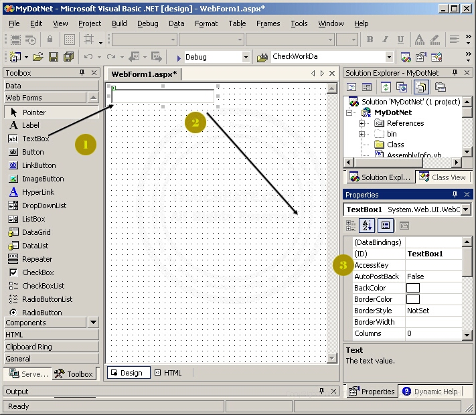Screen dimensions: 476x415
Task: Choose the RadioButtonList control
Action: [47, 299]
